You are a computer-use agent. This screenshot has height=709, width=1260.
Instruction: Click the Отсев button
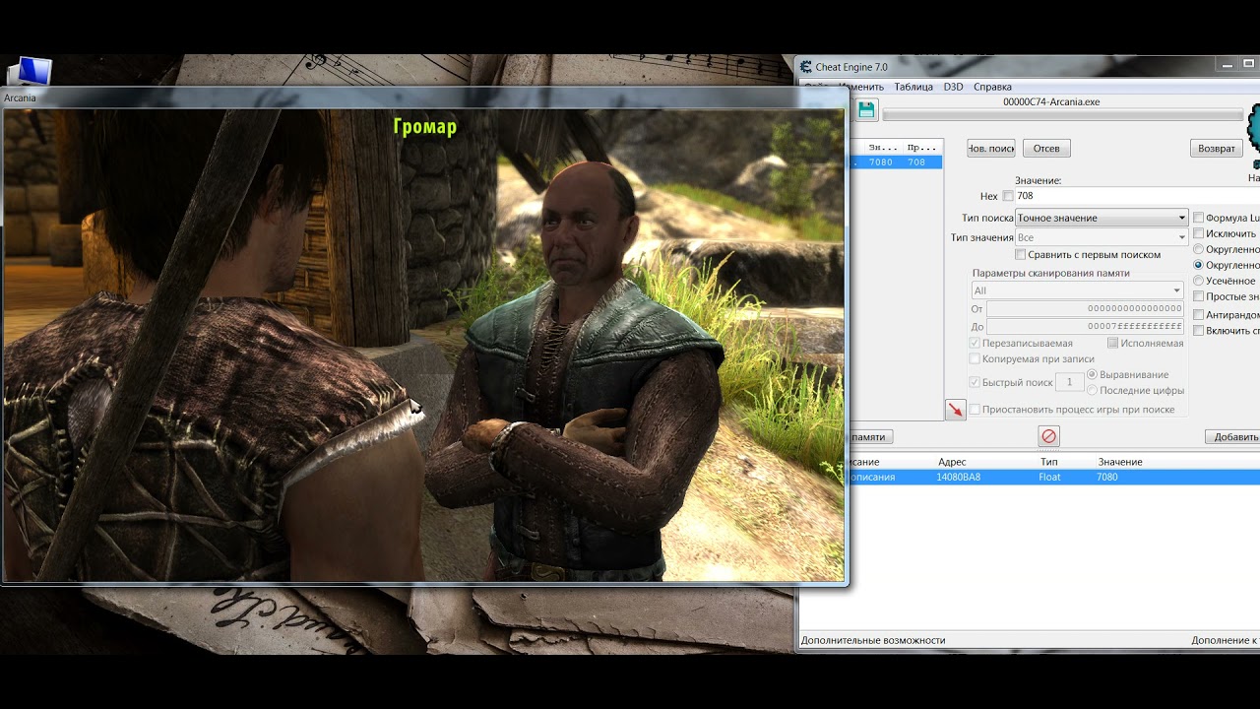coord(1046,149)
